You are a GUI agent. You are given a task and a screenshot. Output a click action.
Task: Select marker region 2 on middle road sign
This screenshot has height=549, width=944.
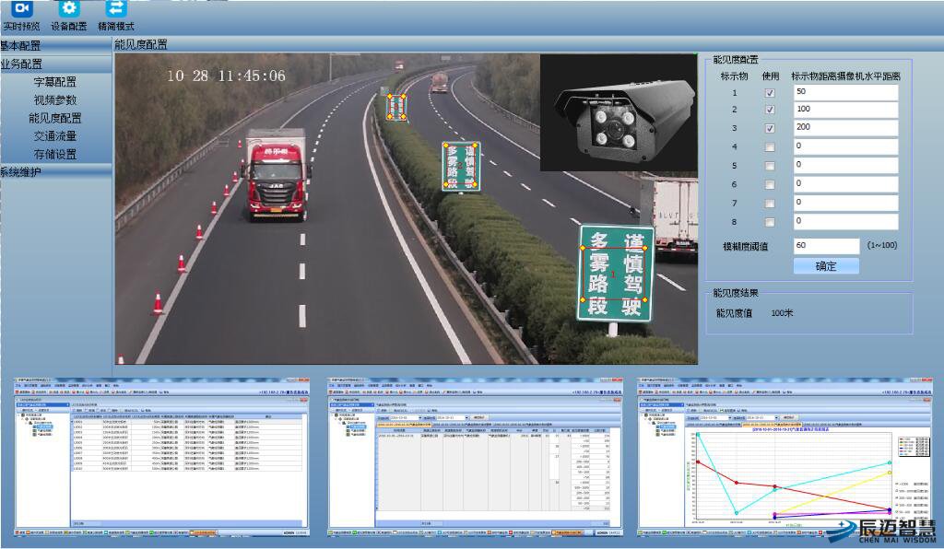coord(461,165)
